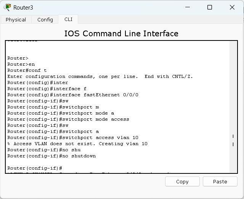Click the 'switchport mode a' line
Screen dimensions: 244x199
click(x=61, y=113)
